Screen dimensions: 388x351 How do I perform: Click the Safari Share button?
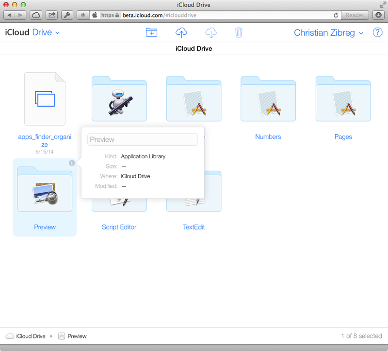tap(51, 15)
